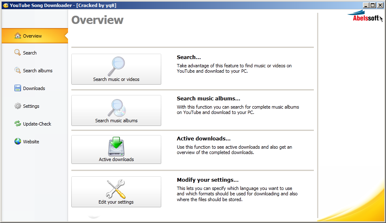Click the Overview house icon in sidebar
This screenshot has height=223, width=386.
coord(17,36)
